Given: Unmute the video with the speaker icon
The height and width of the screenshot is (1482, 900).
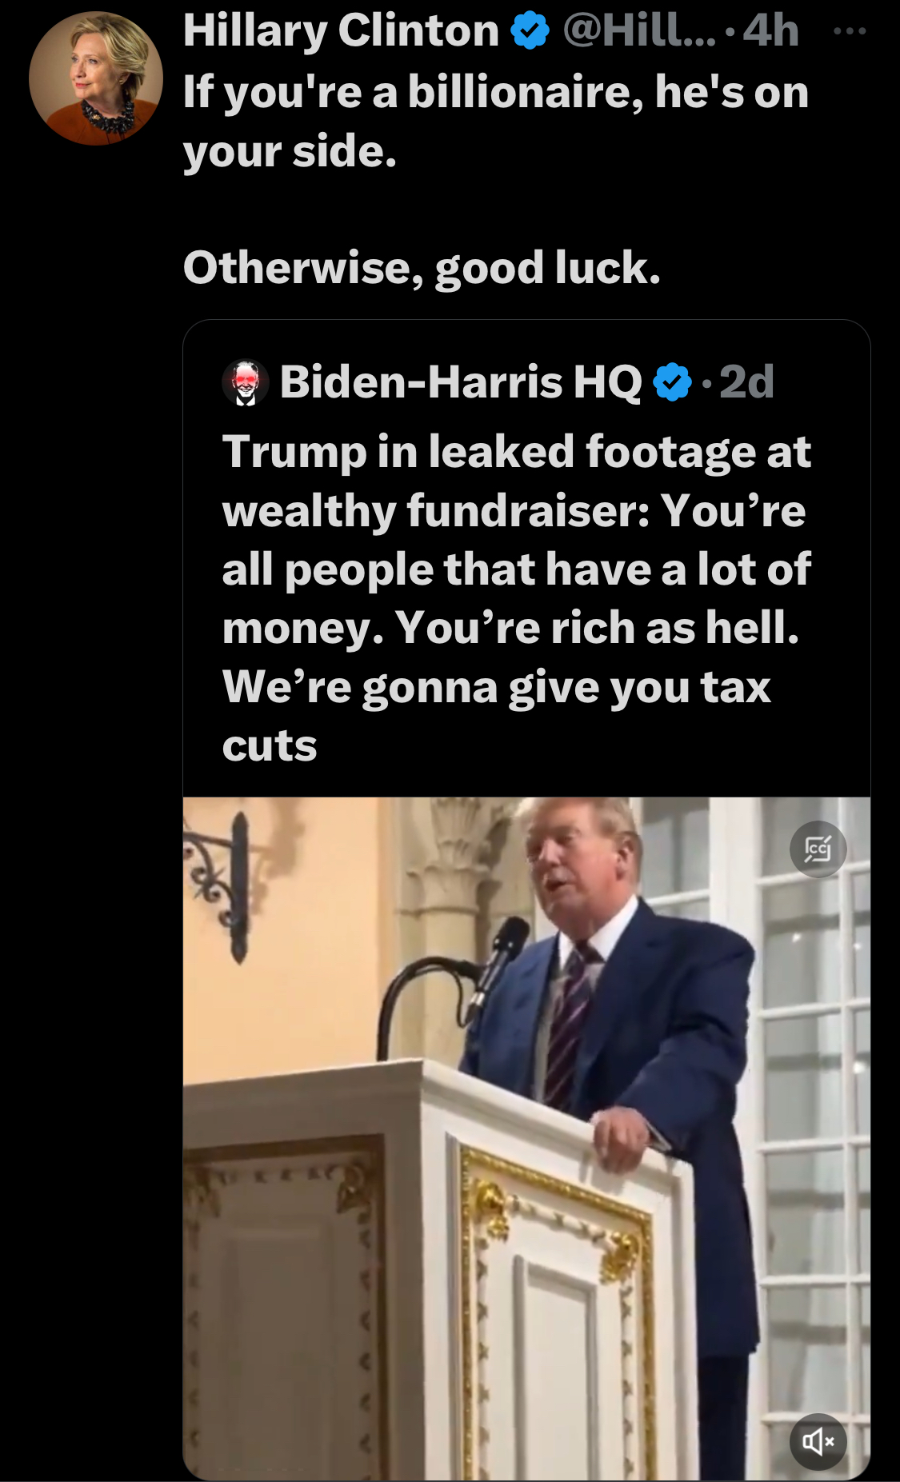Looking at the screenshot, I should tap(818, 1441).
